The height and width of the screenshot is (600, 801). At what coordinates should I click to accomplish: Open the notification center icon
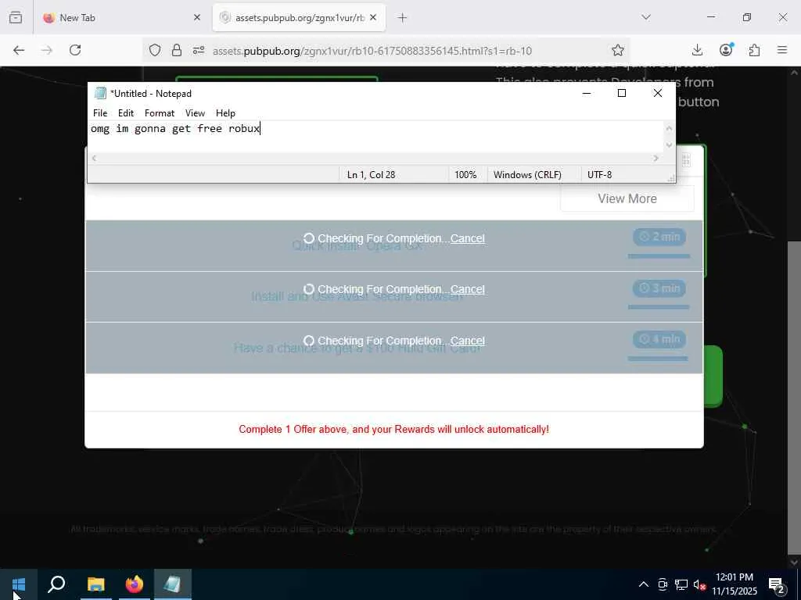click(777, 586)
